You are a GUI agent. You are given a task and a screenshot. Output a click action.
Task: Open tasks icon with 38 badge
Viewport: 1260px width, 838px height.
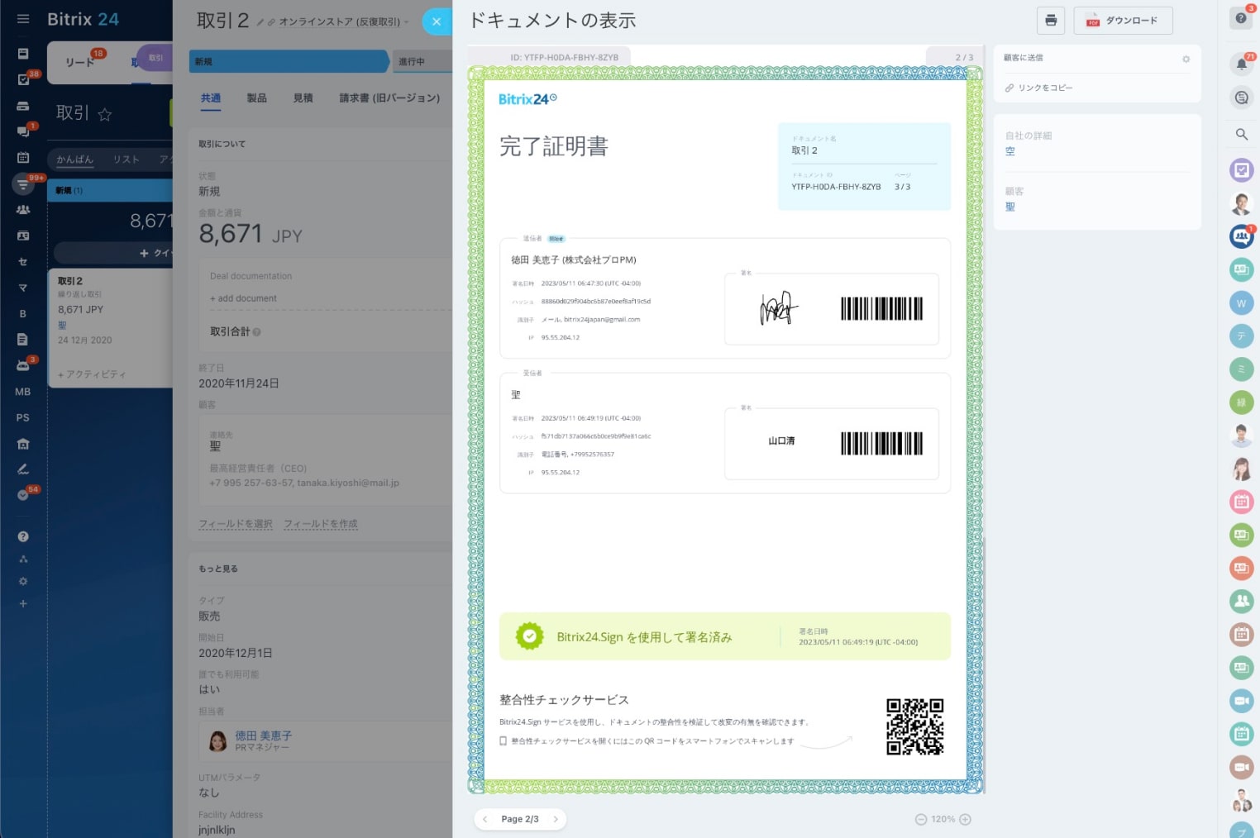click(x=23, y=79)
